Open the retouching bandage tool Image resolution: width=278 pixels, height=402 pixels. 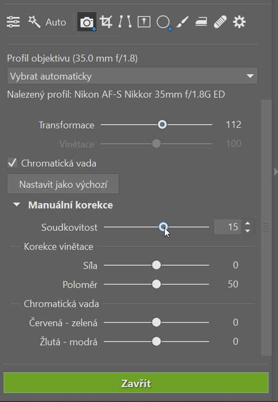220,22
